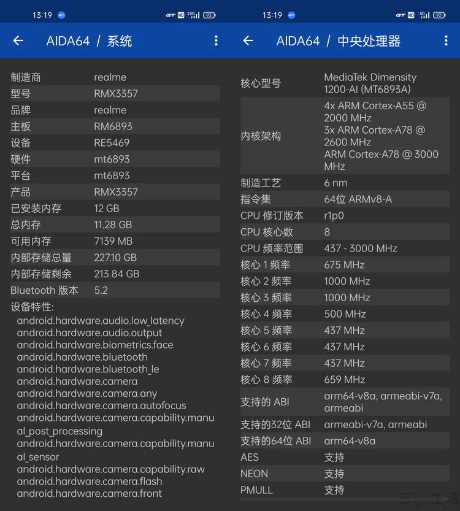This screenshot has width=460, height=511.
Task: Select the AIDA64 / 中央处理器 title
Action: point(339,41)
